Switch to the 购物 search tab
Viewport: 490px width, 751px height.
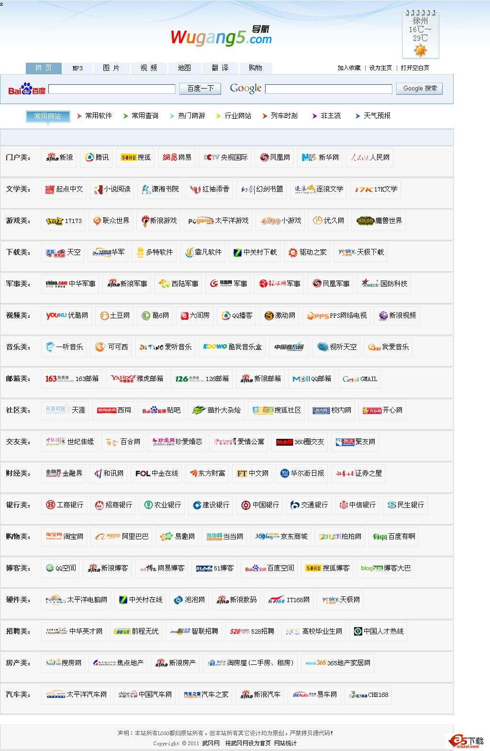(256, 68)
